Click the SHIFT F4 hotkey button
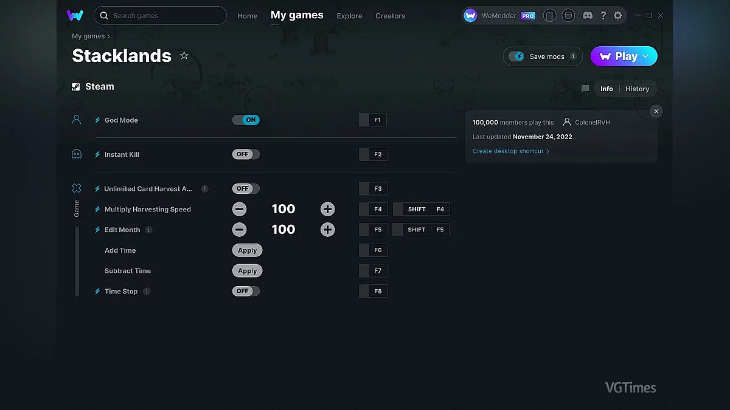Viewport: 730px width, 410px height. pos(421,210)
